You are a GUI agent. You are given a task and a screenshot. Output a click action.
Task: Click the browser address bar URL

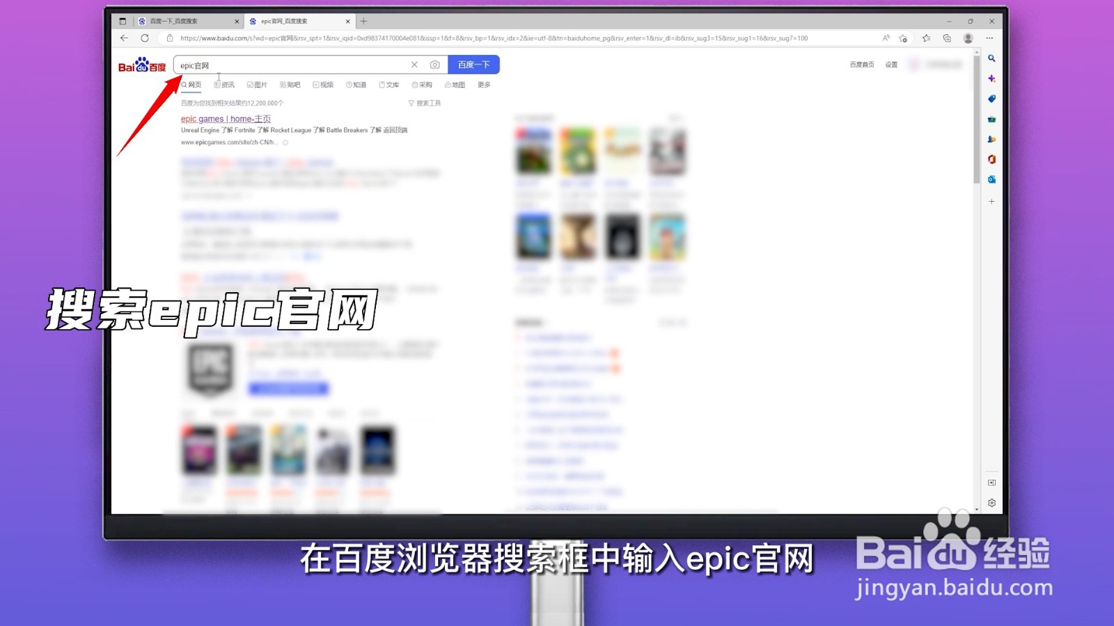point(494,38)
